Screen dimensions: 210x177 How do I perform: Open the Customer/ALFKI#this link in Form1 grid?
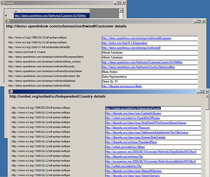click(50, 16)
